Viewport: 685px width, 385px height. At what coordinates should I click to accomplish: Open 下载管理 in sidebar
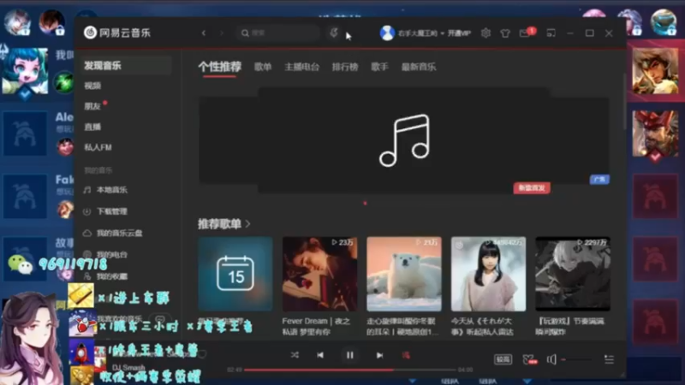click(x=105, y=211)
